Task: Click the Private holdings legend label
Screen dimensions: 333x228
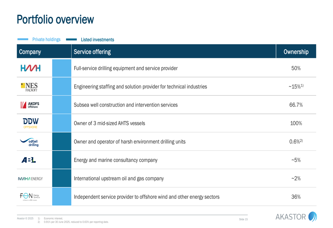Action: coord(46,40)
